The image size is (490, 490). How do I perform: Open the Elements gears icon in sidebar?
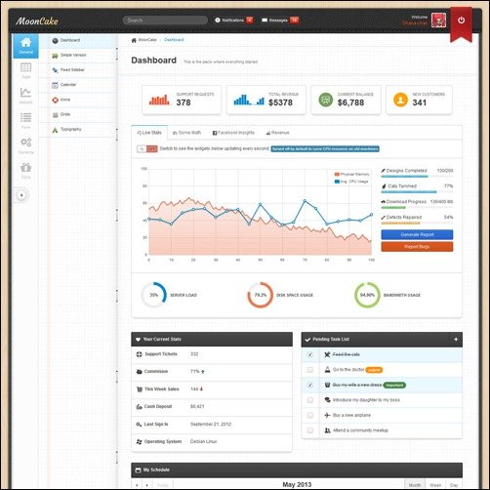pos(25,145)
